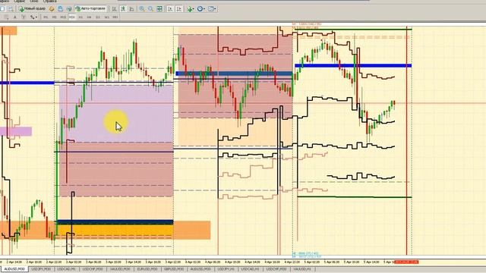
Task: Open the Окно menu
Action: click(33, 2)
